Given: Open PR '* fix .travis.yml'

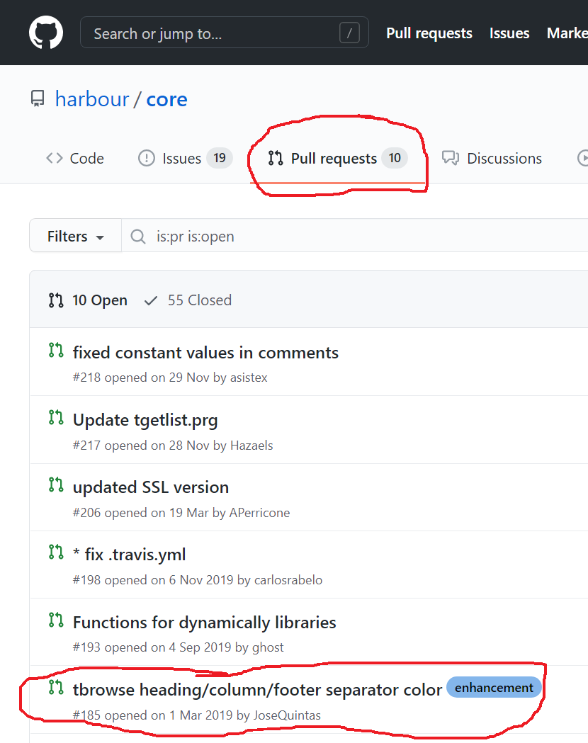Looking at the screenshot, I should tap(129, 555).
